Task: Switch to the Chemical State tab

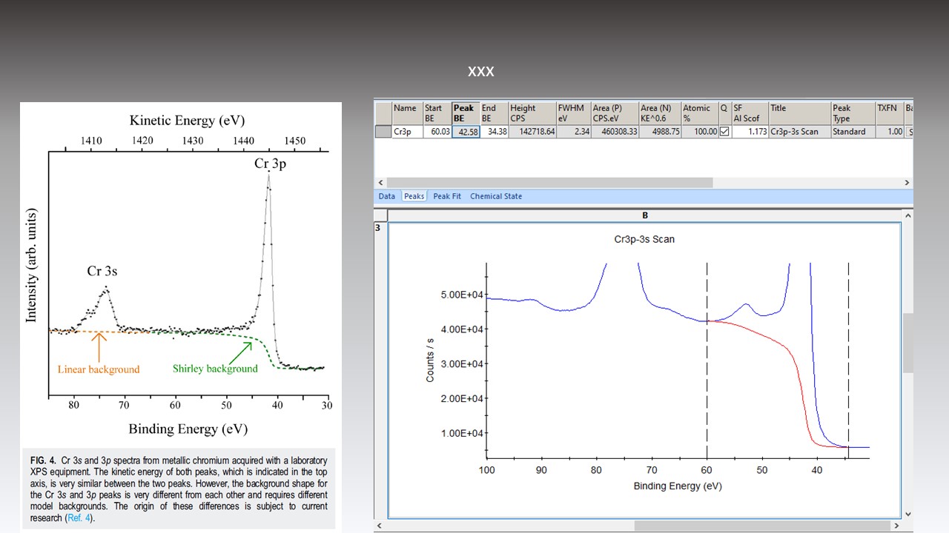Action: 495,195
